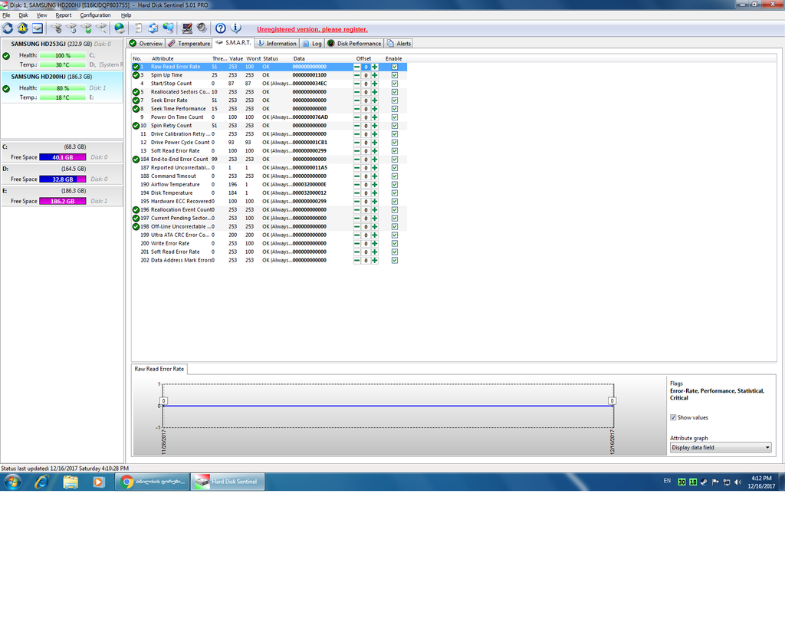785x622 pixels.
Task: Increase offset for Raw Read Error Rate
Action: tap(374, 67)
